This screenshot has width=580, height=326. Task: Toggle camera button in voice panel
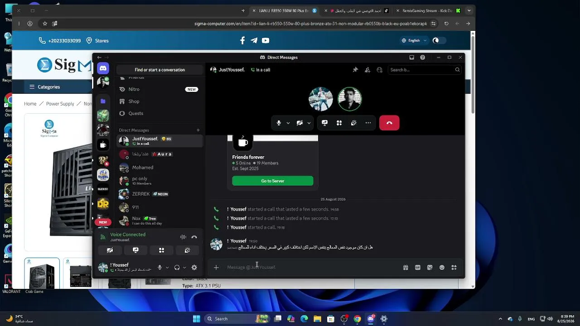point(110,250)
